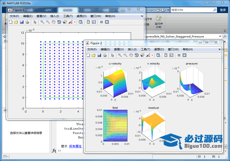
Task: Select Pan hand tool in Figure 2
Action: point(131,55)
